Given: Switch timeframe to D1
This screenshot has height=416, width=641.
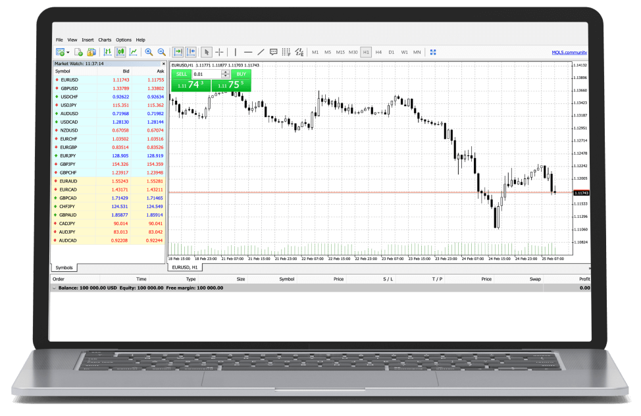Looking at the screenshot, I should (392, 53).
